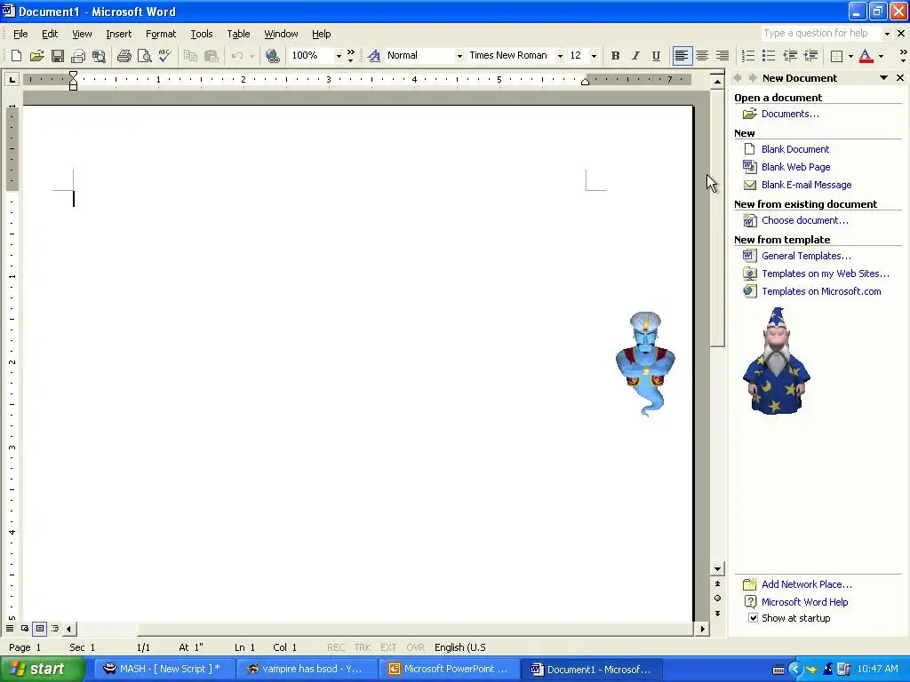The width and height of the screenshot is (910, 682).
Task: Toggle REC macro recording in status bar
Action: coord(336,647)
